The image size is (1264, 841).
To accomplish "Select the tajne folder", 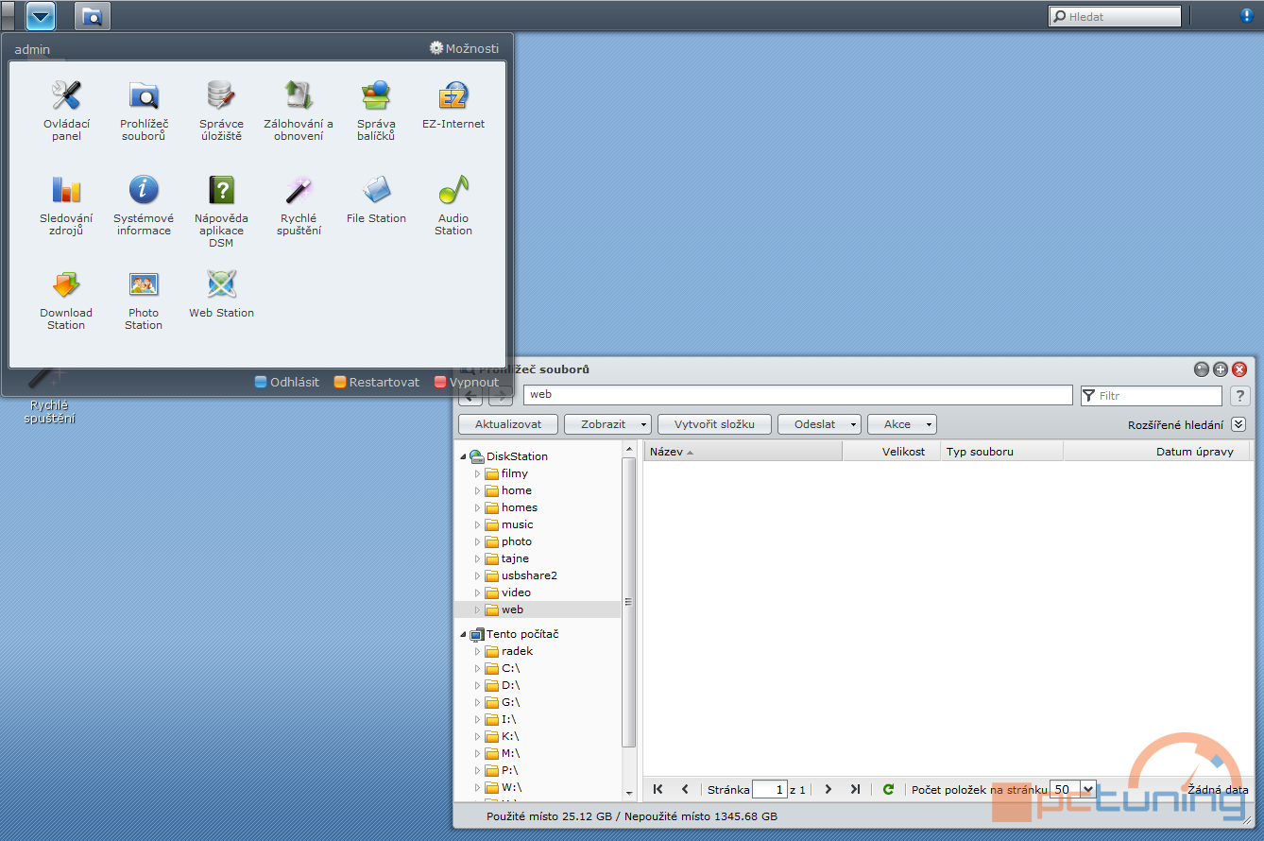I will [x=515, y=558].
